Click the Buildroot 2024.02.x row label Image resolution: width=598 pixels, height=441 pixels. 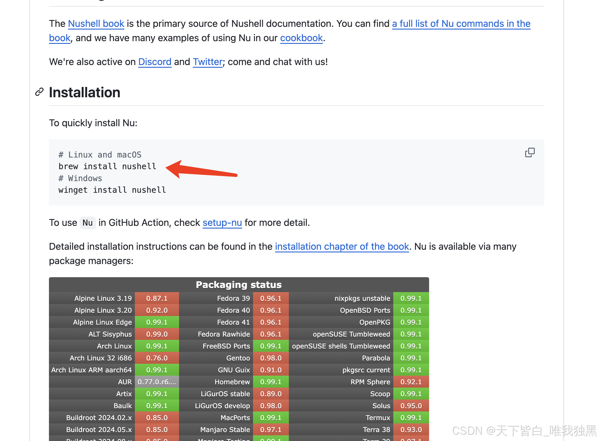99,418
